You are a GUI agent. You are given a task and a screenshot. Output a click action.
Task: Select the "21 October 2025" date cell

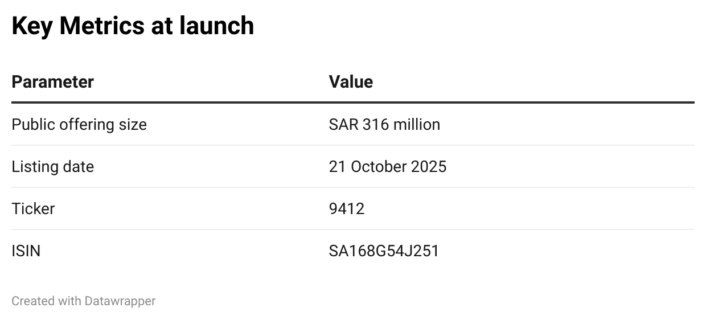(x=388, y=167)
